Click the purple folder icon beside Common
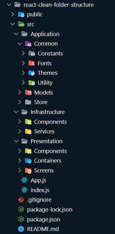Screen dimensions: 115x234 [x=28, y=44]
